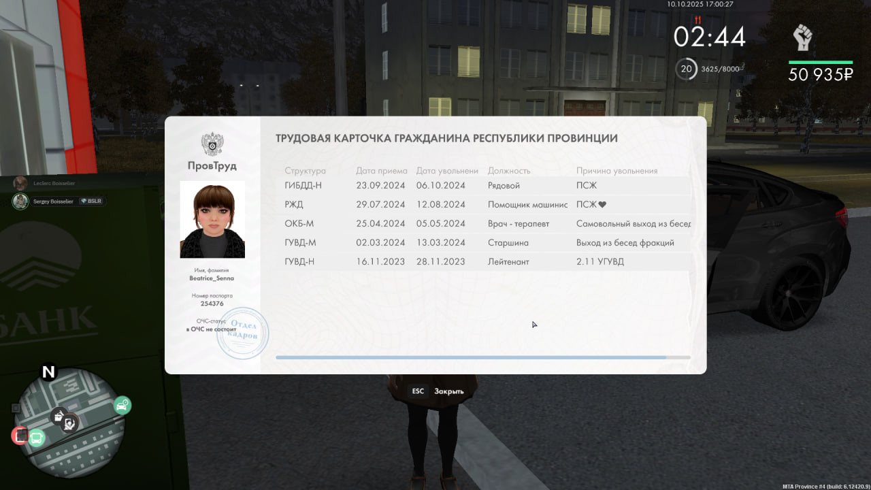Select the ГУВД-Н structure cell
The image size is (871, 490).
pos(301,261)
